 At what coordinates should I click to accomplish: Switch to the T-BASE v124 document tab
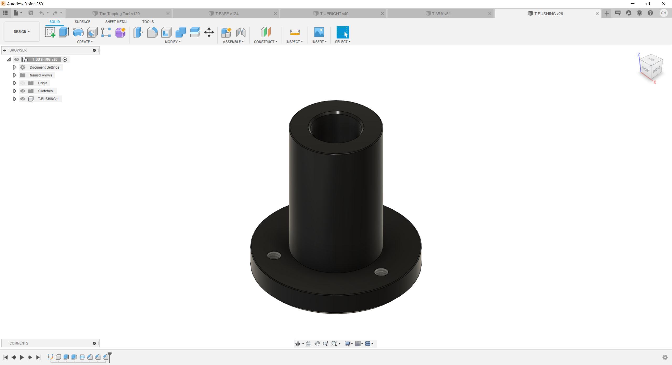pos(227,14)
